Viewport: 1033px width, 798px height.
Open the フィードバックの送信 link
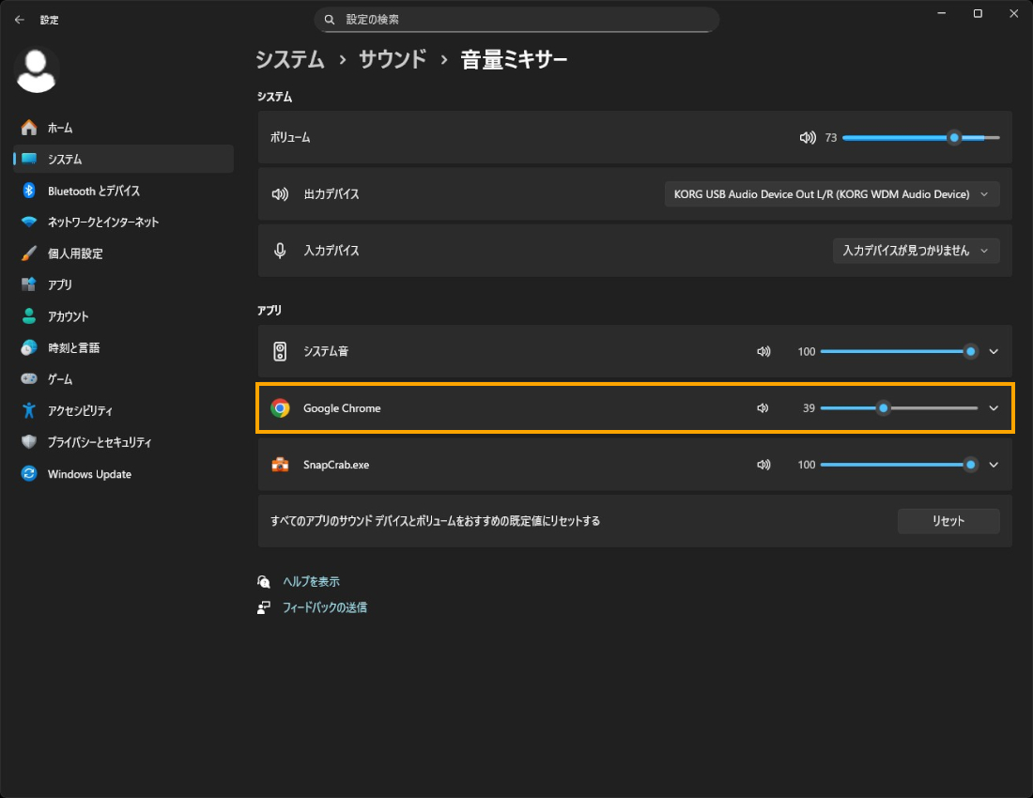325,607
